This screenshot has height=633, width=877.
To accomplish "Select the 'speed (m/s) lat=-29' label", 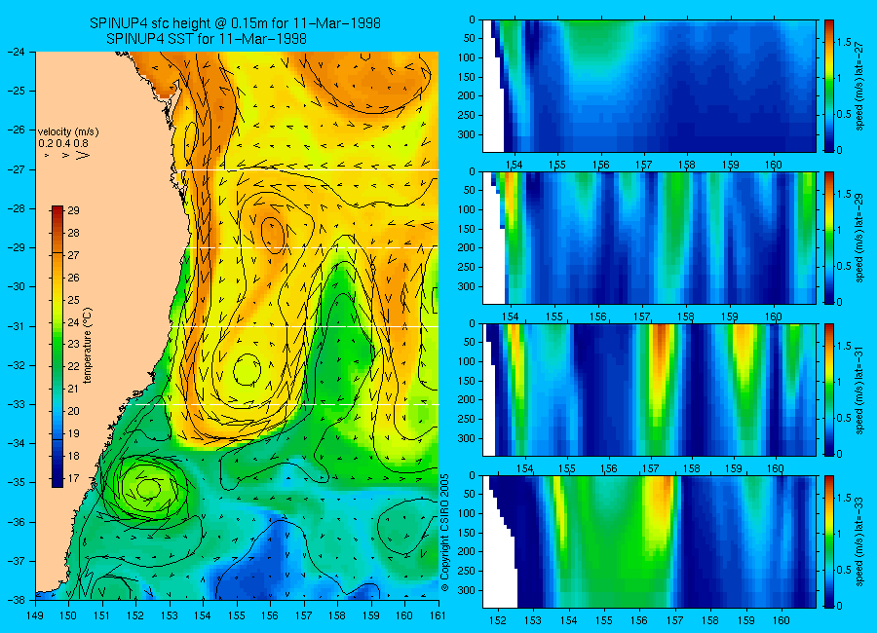I will (860, 238).
